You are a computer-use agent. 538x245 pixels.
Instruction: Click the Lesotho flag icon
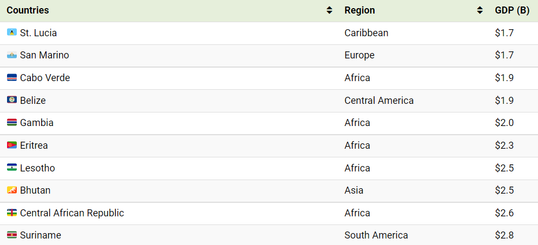click(12, 168)
